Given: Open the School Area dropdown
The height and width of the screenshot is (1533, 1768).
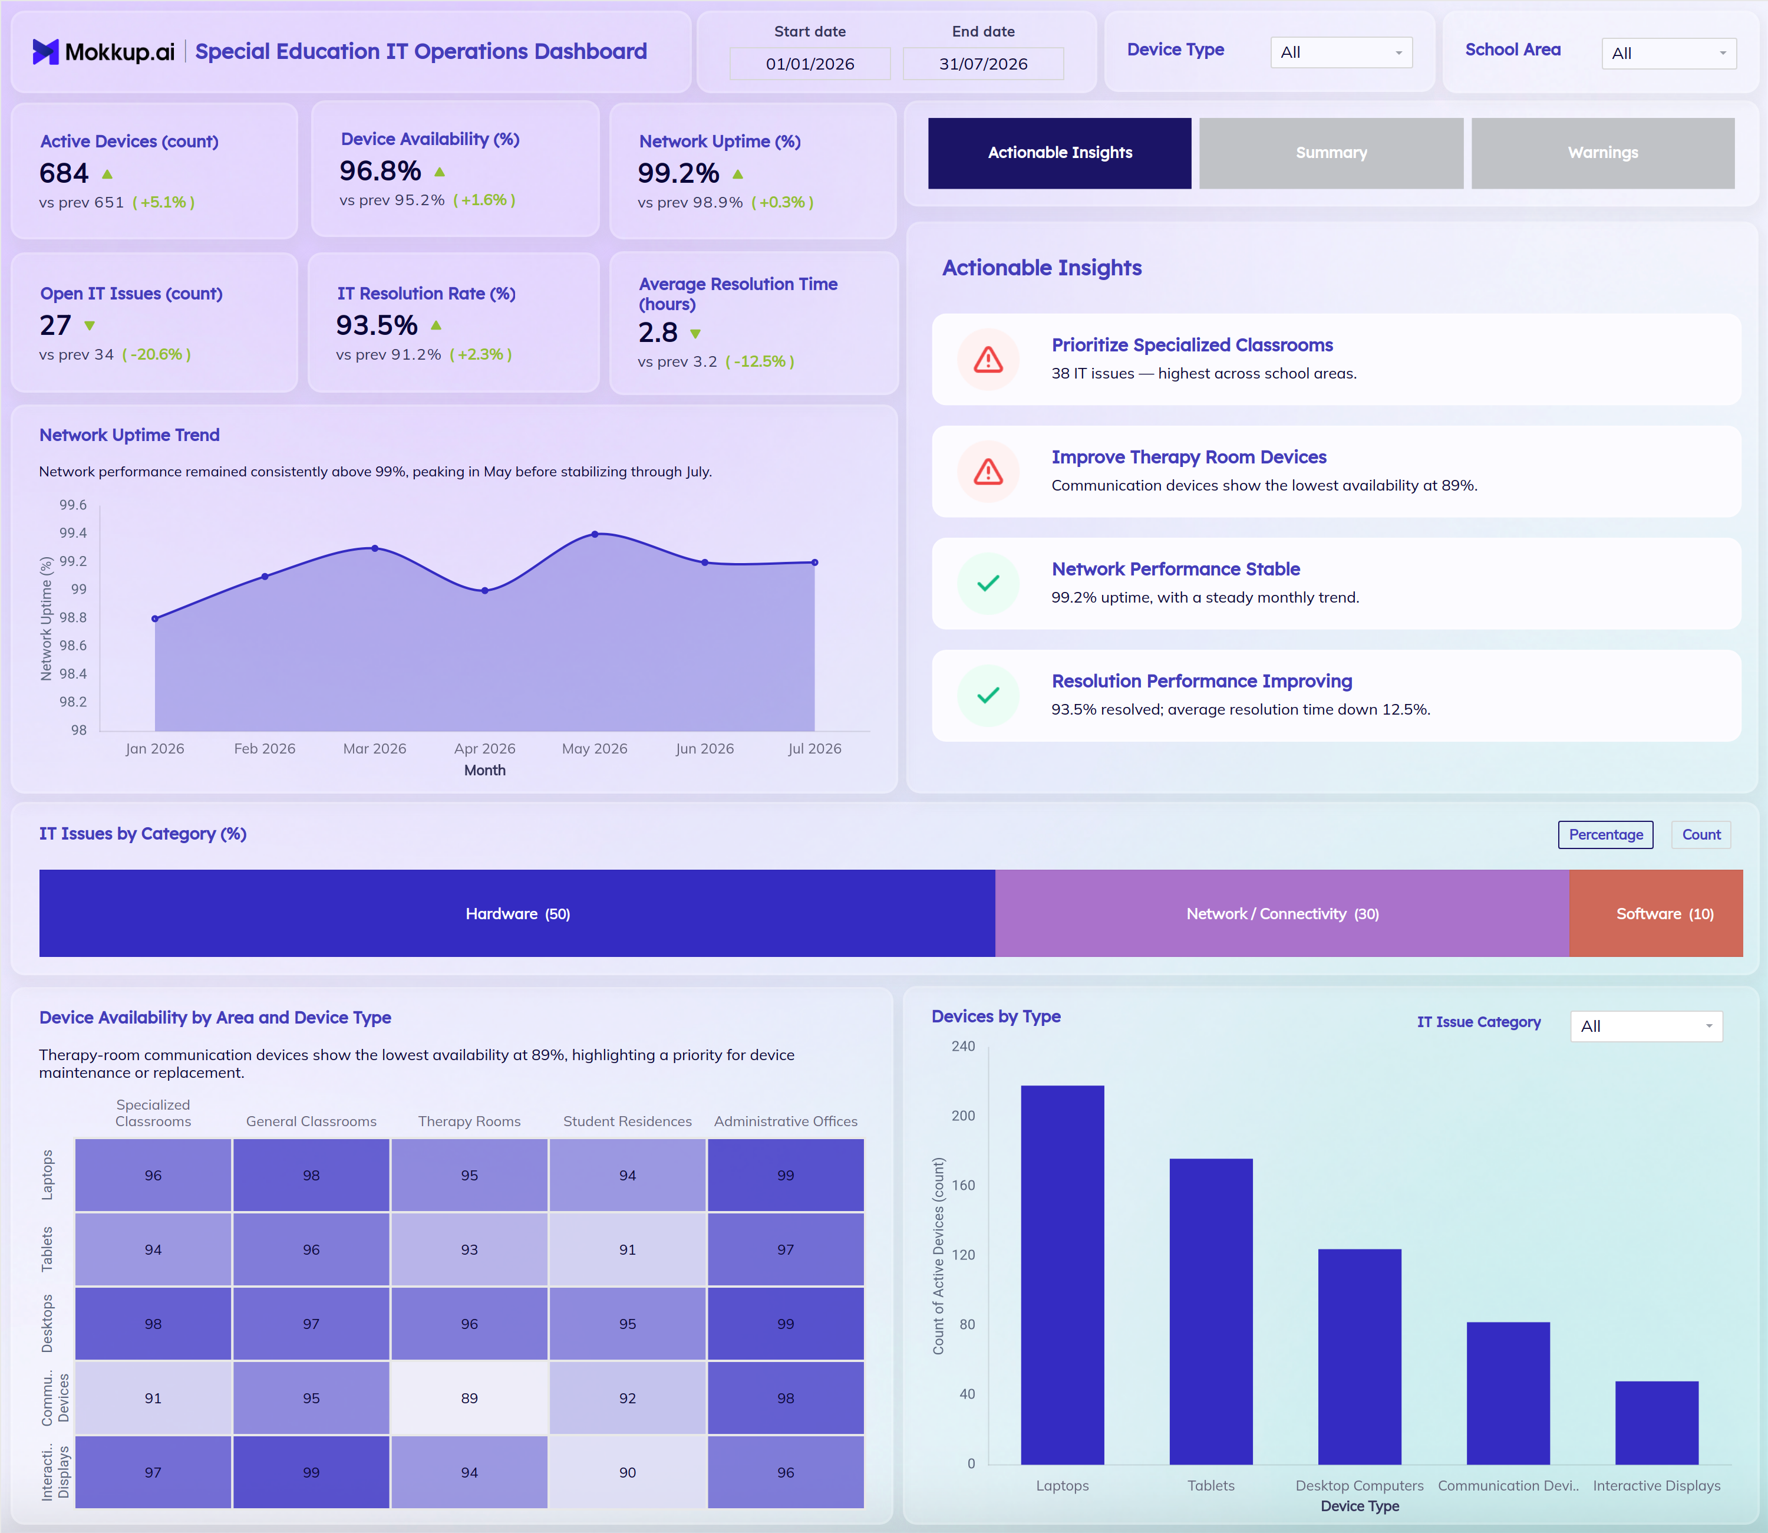Looking at the screenshot, I should 1668,54.
